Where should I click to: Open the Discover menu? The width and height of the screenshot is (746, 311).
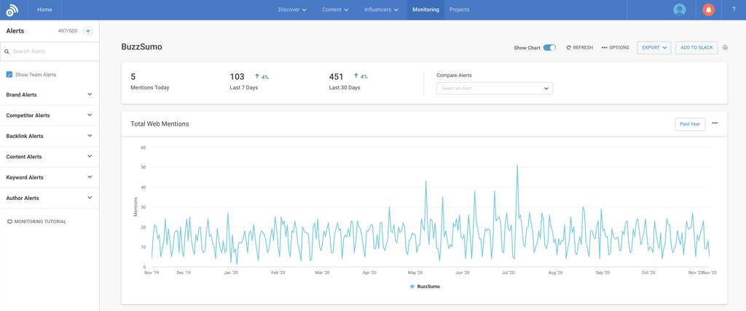point(292,9)
